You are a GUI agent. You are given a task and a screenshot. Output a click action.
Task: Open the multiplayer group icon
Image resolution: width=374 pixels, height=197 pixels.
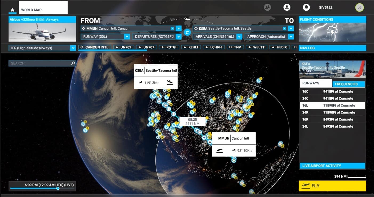coord(267,7)
